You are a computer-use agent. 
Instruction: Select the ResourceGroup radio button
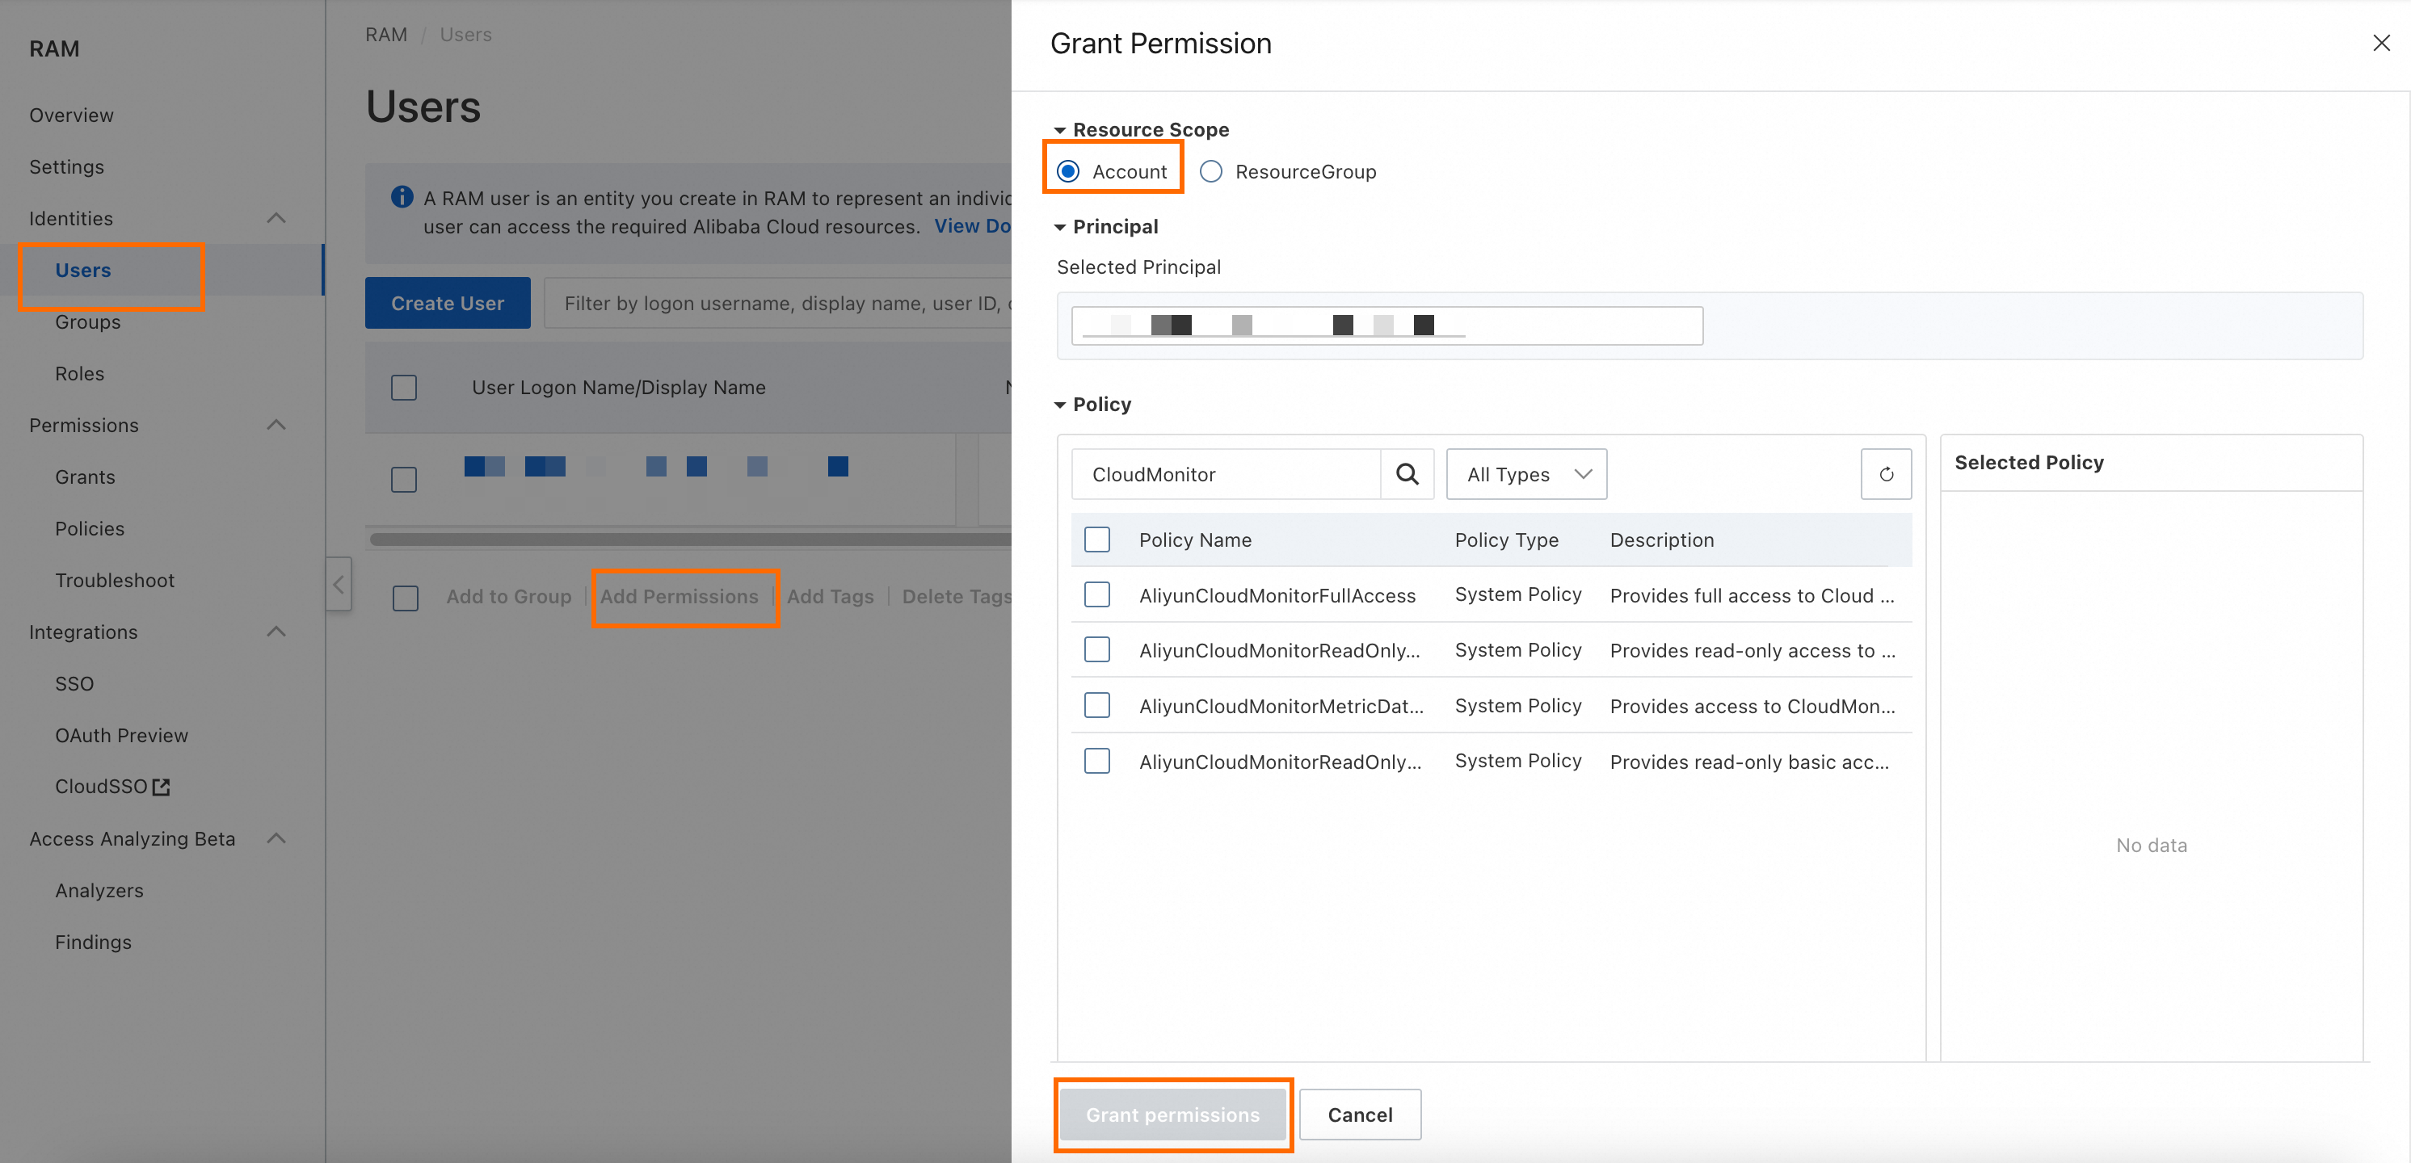tap(1211, 171)
